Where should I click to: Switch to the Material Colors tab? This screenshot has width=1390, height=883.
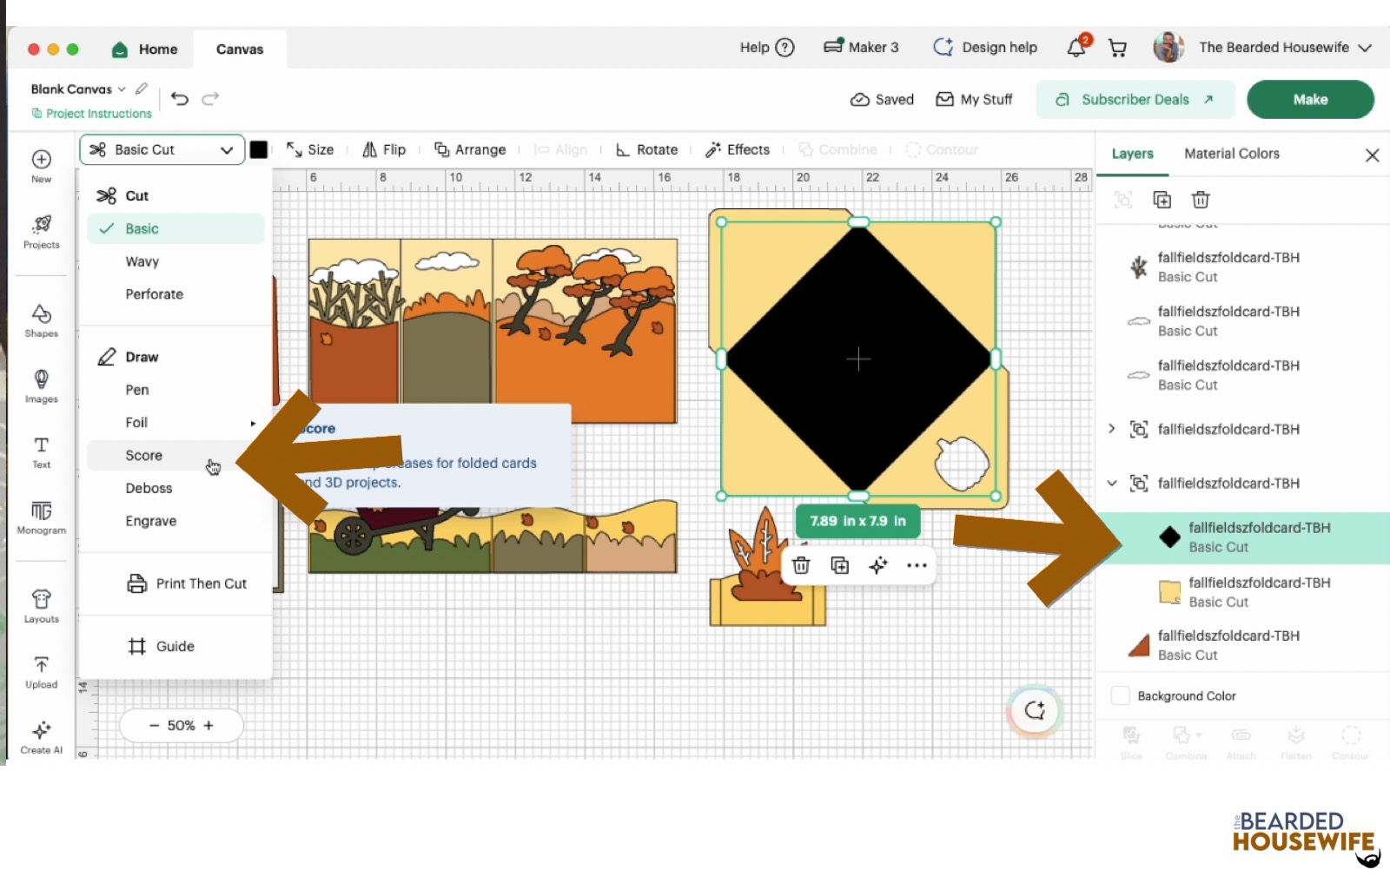coord(1231,154)
